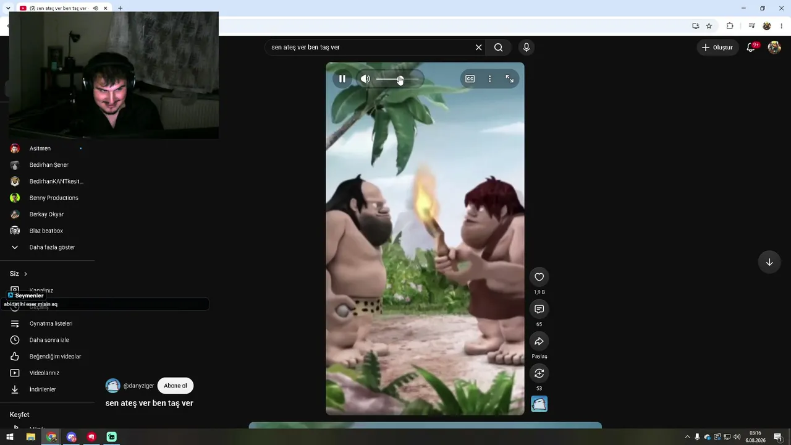This screenshot has width=791, height=445.
Task: Select the Keşfet section heading
Action: [x=19, y=415]
